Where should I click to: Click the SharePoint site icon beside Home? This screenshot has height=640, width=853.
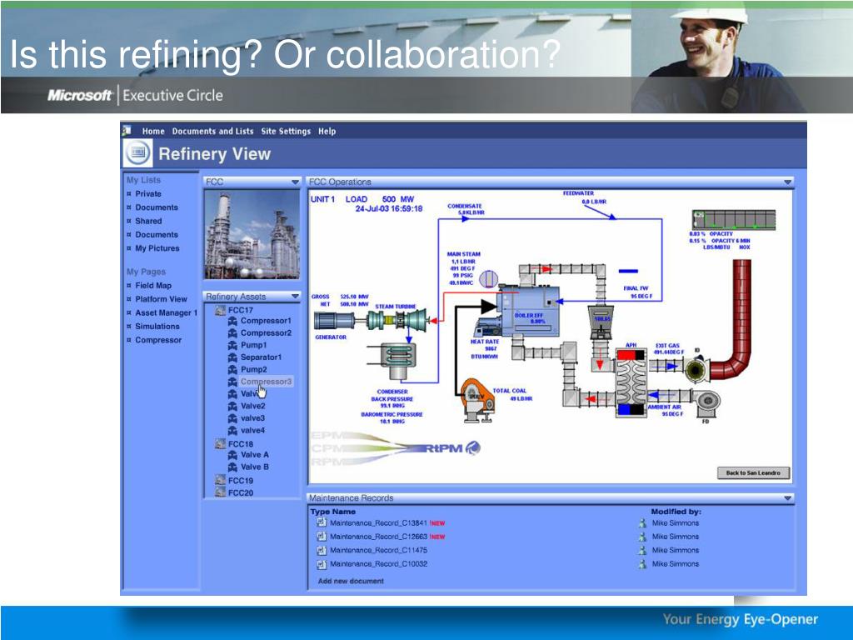tap(127, 131)
